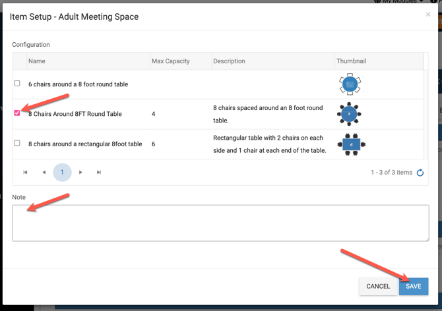The width and height of the screenshot is (442, 311).
Task: Save the item setup
Action: [414, 286]
